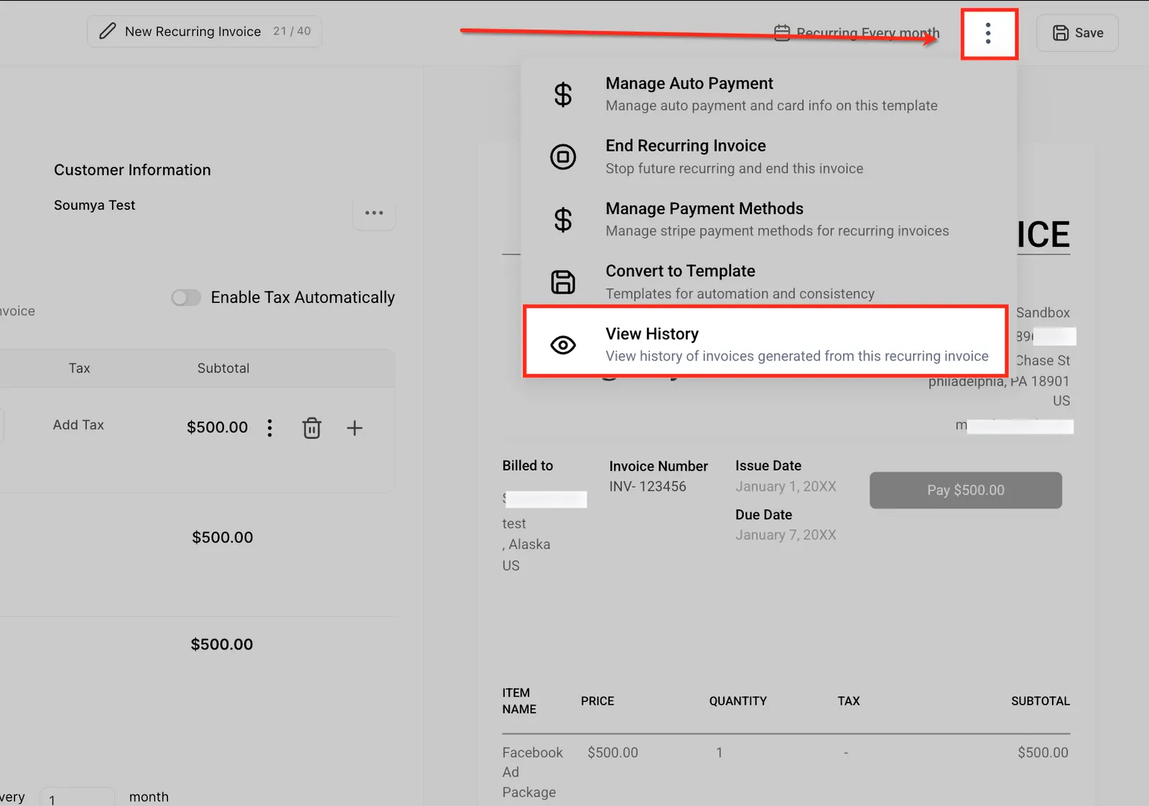Click the recurrence interval number field
1149x806 pixels.
click(x=76, y=797)
